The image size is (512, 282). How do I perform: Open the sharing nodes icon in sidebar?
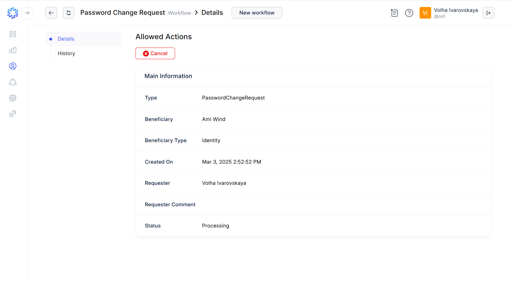point(13,82)
